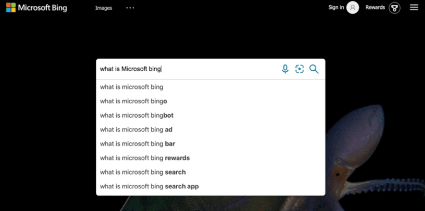
Task: Click the user avatar icon
Action: [x=353, y=7]
